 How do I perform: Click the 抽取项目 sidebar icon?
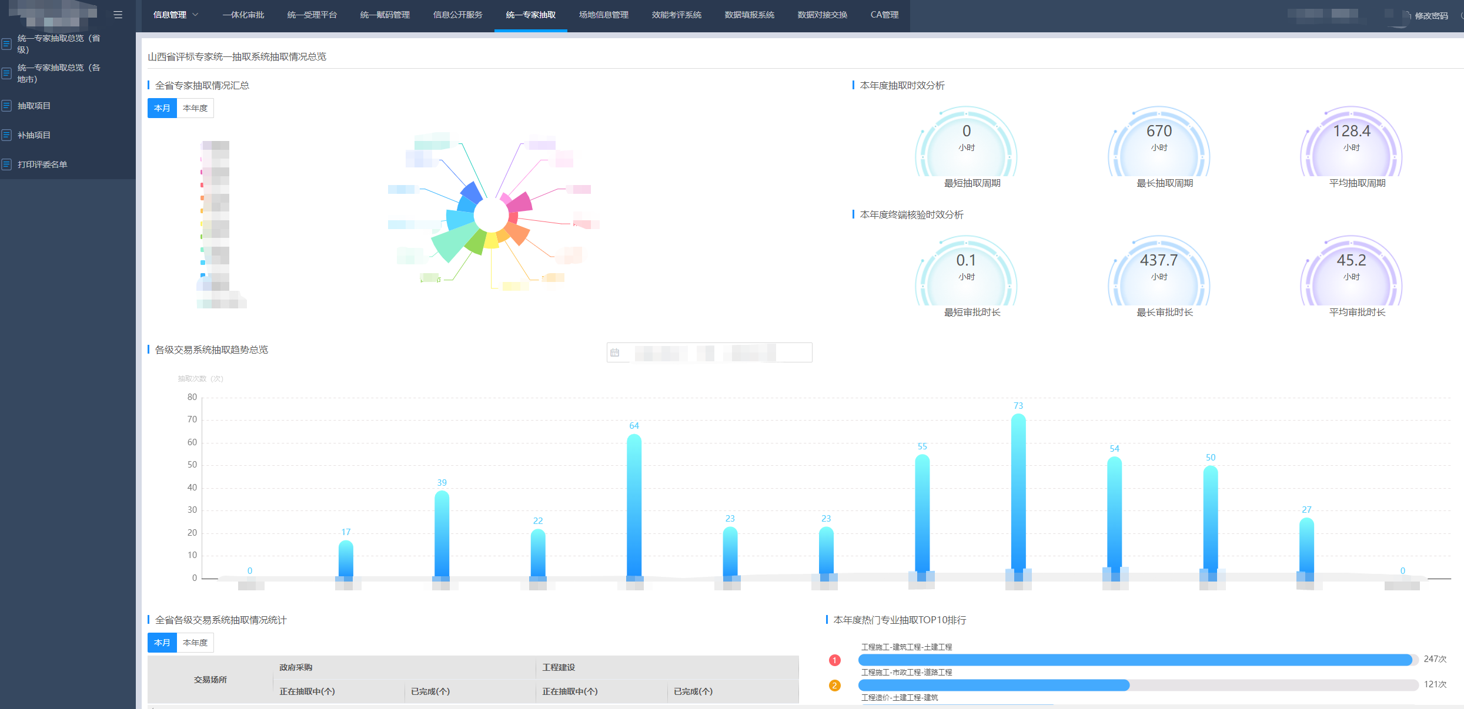[6, 106]
